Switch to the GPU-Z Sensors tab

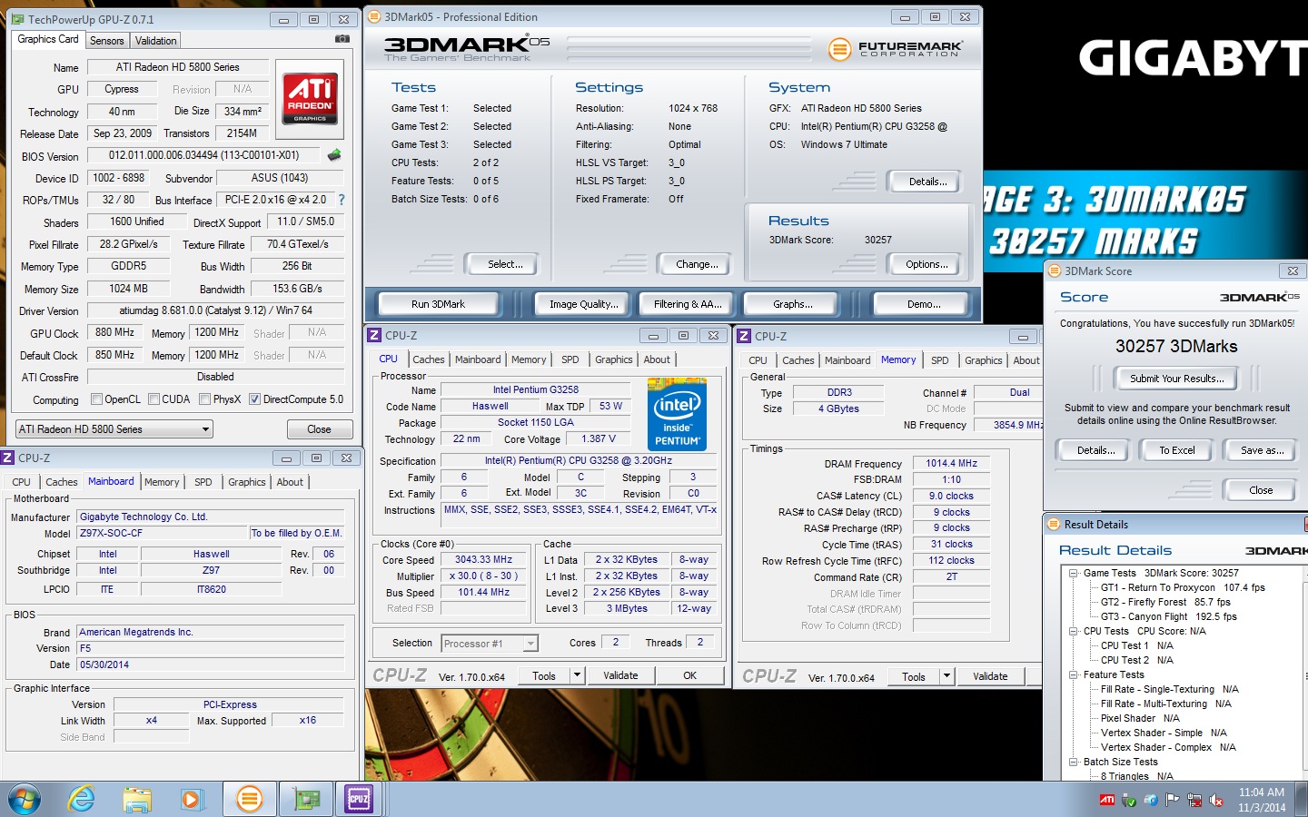tap(106, 41)
